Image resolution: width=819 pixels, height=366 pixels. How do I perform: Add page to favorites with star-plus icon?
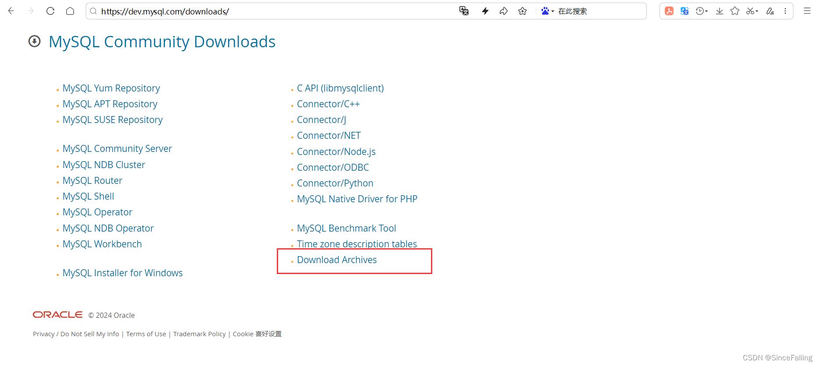522,11
